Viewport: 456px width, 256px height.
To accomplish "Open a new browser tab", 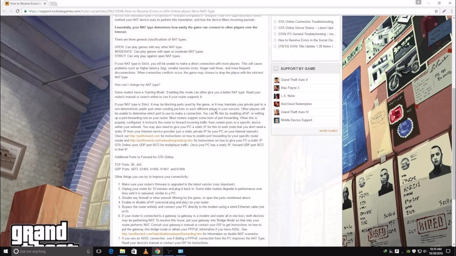I will coord(53,4).
